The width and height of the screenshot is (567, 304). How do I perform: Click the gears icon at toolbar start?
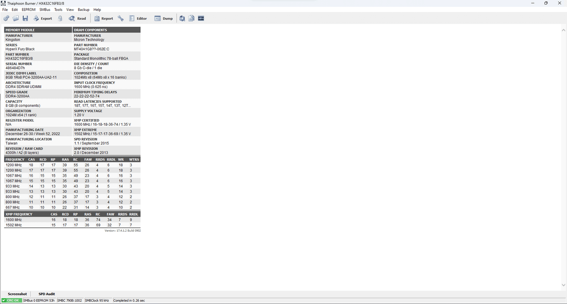tap(6, 18)
